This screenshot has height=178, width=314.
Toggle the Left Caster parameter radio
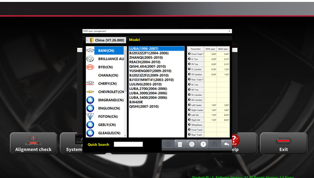[x=189, y=105]
